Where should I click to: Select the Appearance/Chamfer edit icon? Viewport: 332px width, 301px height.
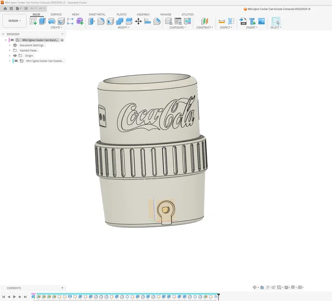[x=157, y=21]
